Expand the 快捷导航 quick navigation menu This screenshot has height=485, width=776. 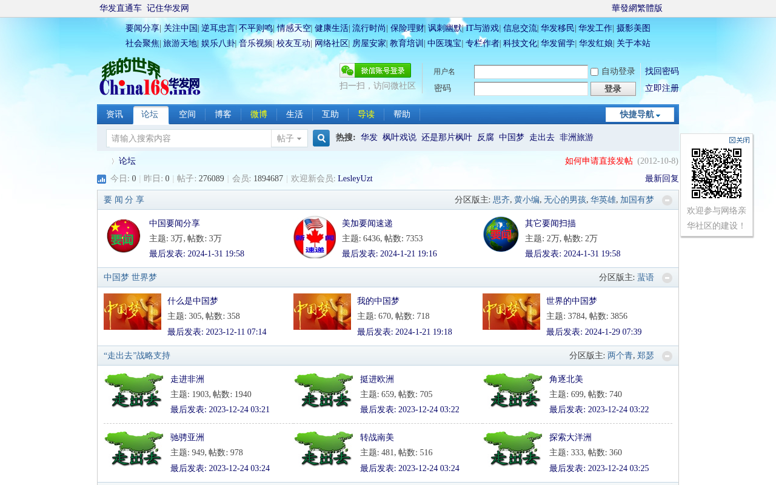(640, 115)
